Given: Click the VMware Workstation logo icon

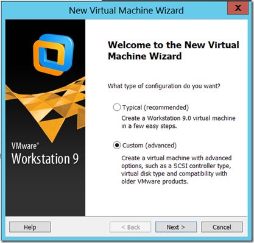Looking at the screenshot, I should (x=54, y=55).
